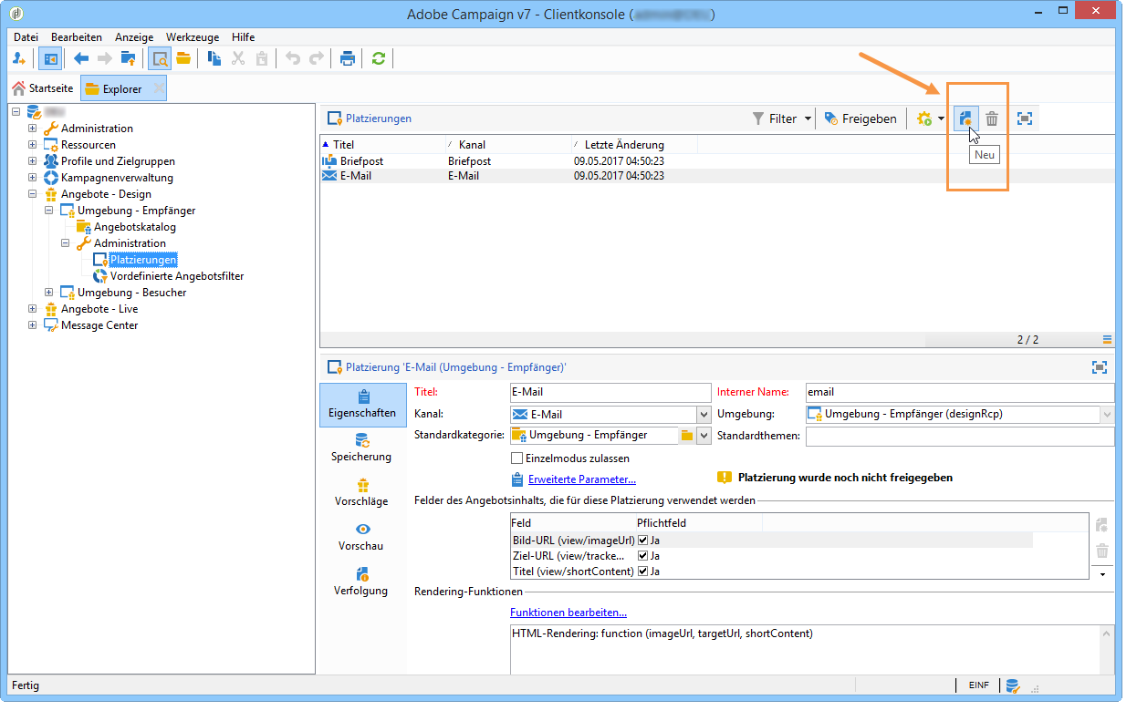Select Angebotskatalog in the tree
The width and height of the screenshot is (1137, 721).
(135, 227)
